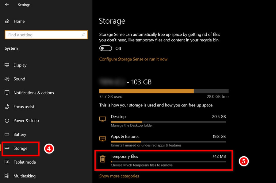
Task: Click the Power & sleep power icon
Action: coord(7,120)
